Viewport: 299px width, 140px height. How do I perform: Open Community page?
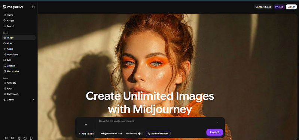pyautogui.click(x=19, y=94)
